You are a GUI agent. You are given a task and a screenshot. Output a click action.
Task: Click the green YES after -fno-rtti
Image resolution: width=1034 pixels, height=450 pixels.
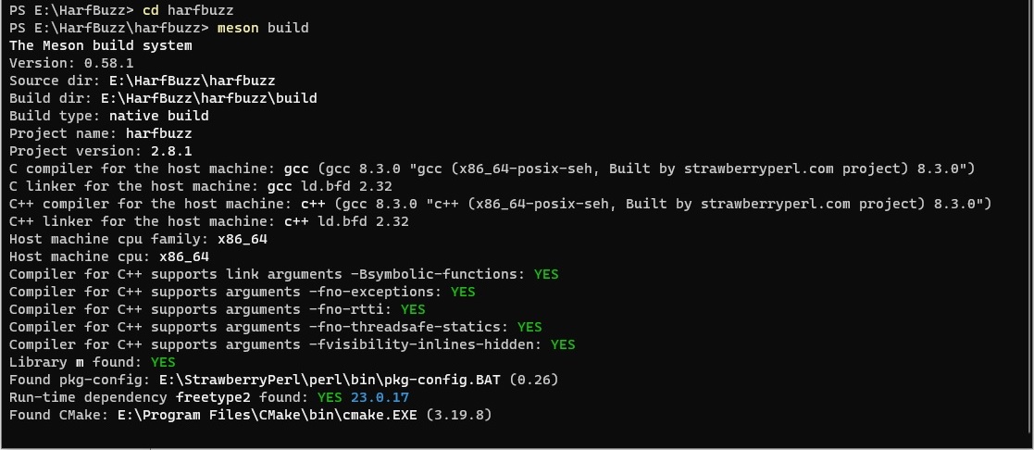[413, 309]
